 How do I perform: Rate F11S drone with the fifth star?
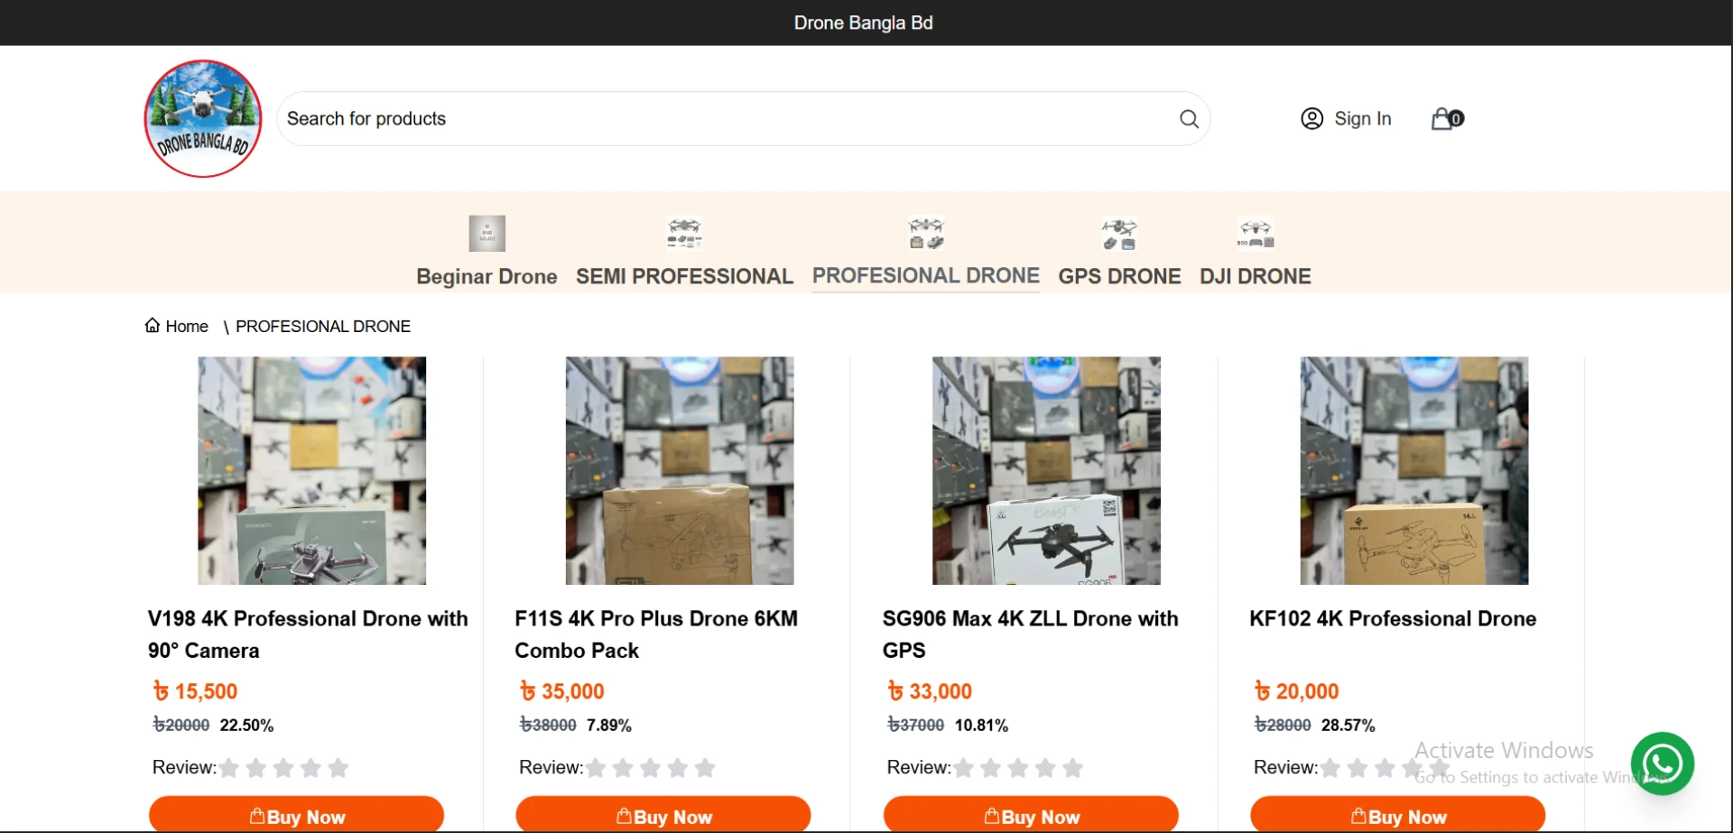(x=705, y=768)
